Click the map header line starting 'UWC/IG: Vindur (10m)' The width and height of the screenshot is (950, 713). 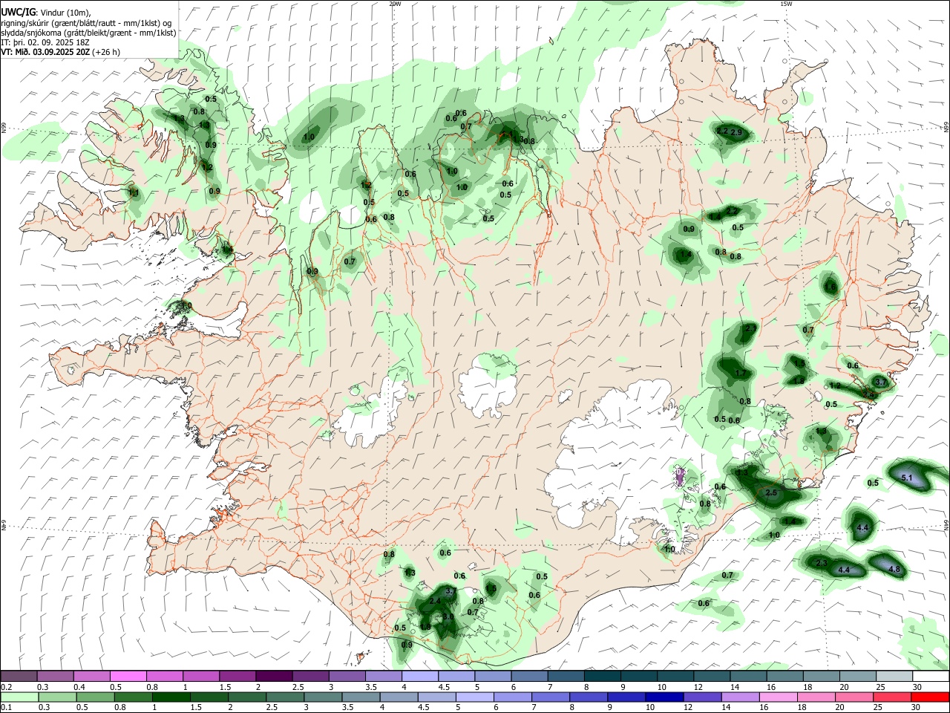(46, 13)
